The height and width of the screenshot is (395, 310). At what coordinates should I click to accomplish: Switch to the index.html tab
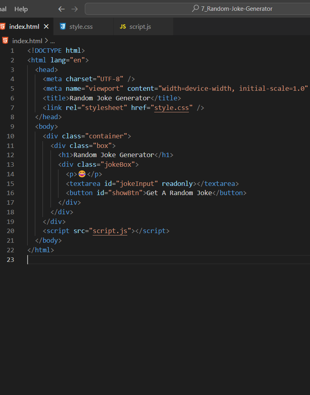[24, 26]
